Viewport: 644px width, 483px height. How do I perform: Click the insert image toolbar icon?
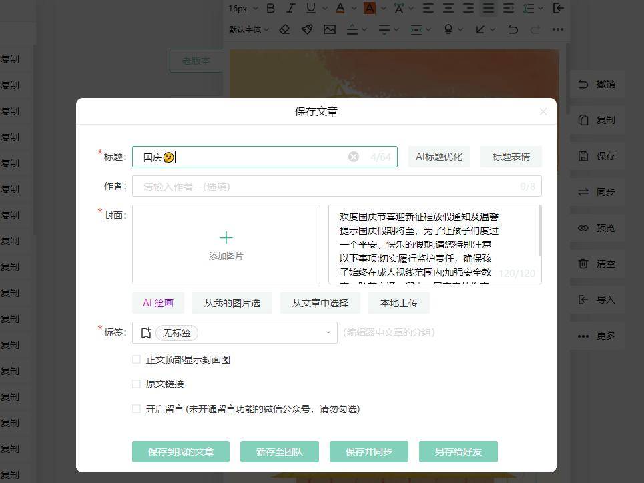point(329,29)
